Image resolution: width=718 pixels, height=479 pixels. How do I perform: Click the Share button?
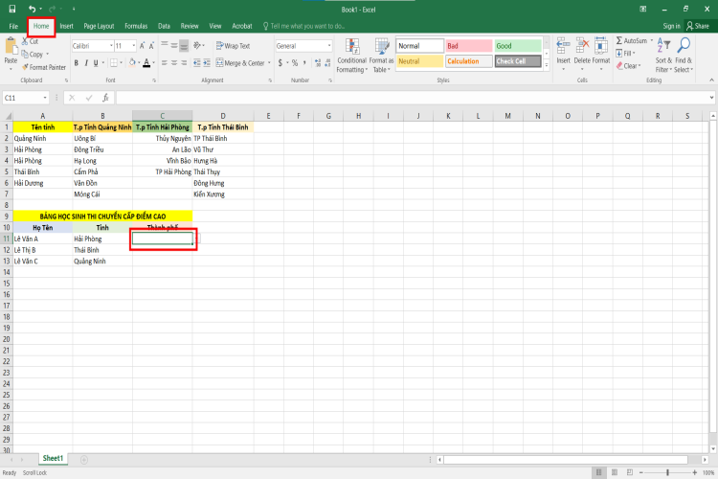(x=697, y=26)
